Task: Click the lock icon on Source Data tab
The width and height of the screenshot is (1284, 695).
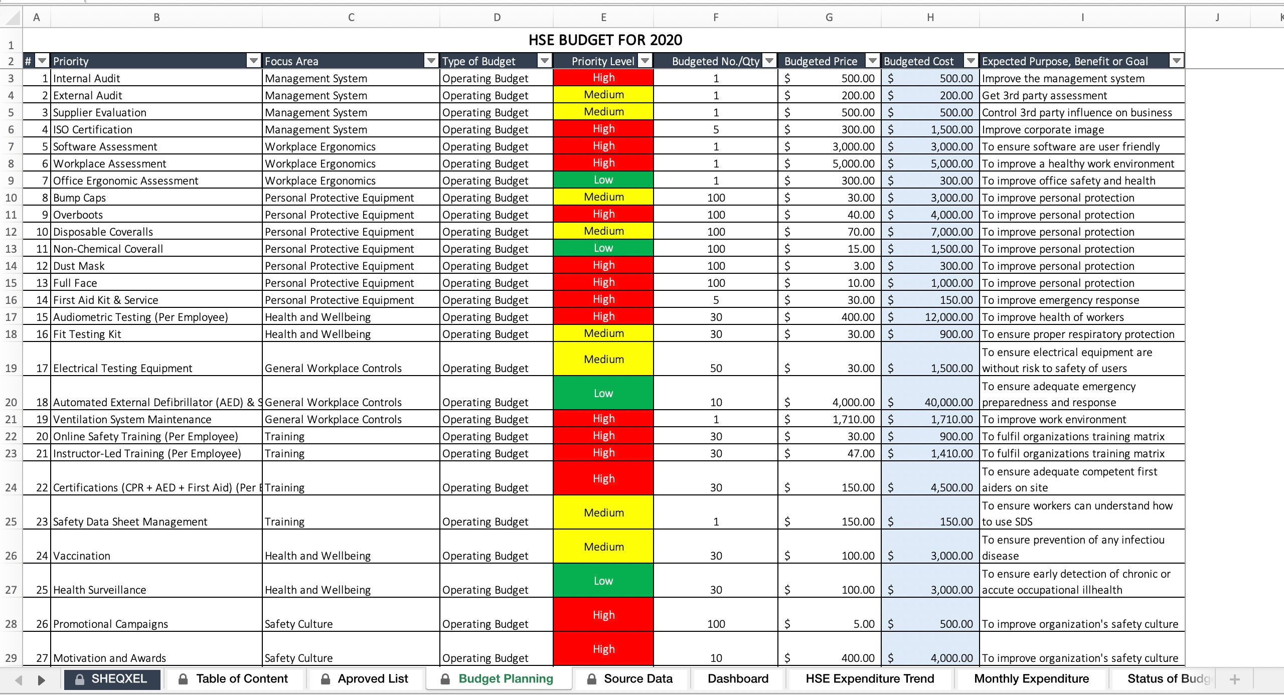Action: click(591, 678)
